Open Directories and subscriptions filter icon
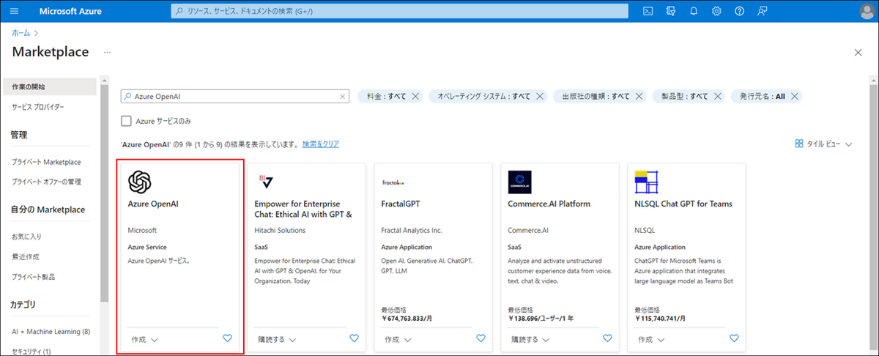Screen dimensions: 879x356 coord(670,11)
